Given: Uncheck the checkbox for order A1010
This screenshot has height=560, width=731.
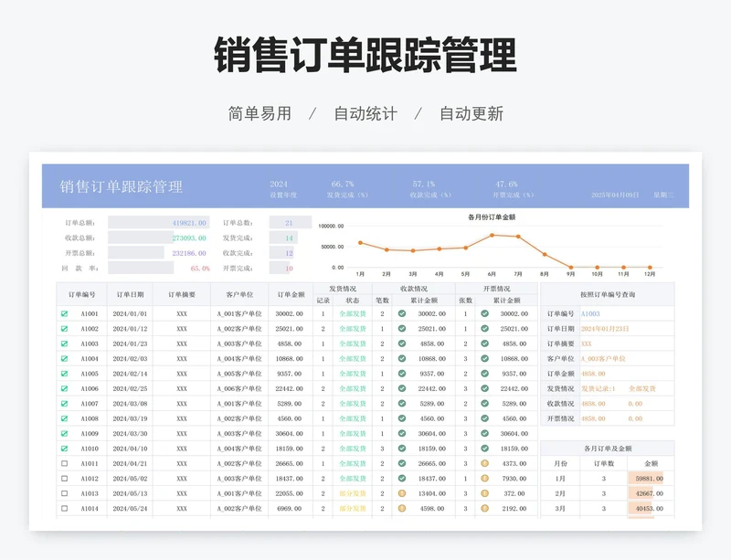Looking at the screenshot, I should click(x=64, y=449).
